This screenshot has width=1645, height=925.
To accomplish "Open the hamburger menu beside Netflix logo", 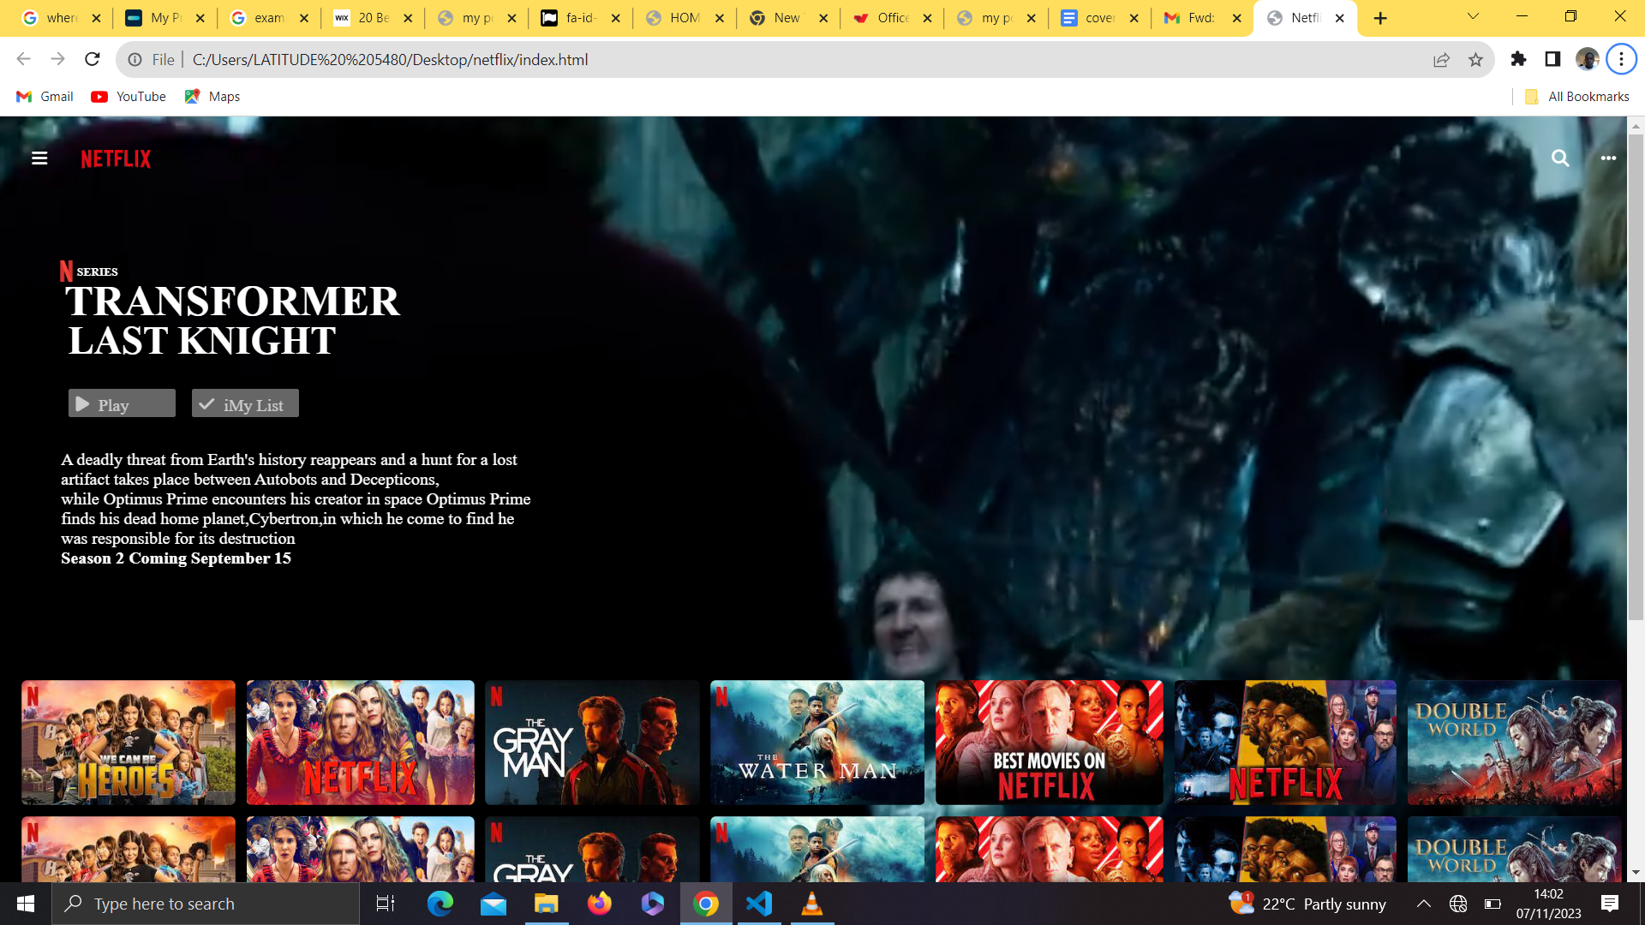I will pyautogui.click(x=39, y=158).
